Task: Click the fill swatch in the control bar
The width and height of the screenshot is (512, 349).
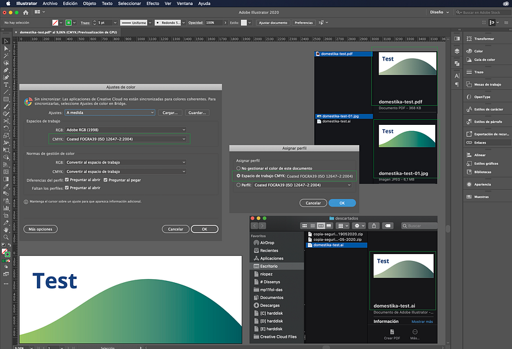Action: 55,22
